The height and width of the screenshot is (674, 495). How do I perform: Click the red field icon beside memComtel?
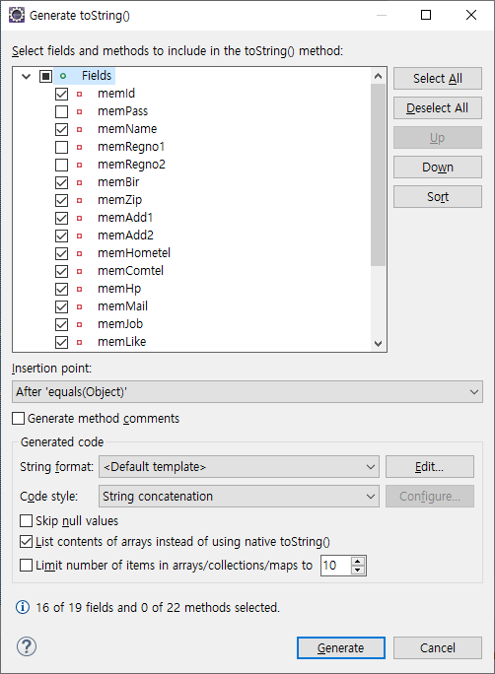79,271
